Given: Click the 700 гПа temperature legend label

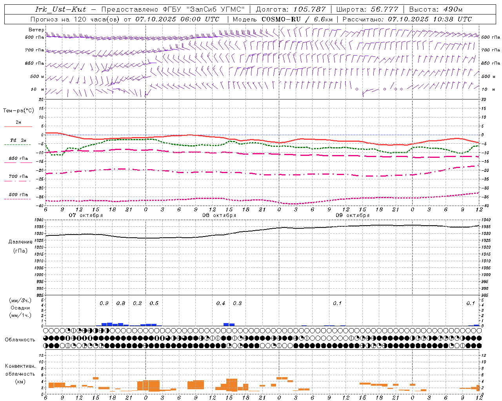Looking at the screenshot, I should (18, 177).
